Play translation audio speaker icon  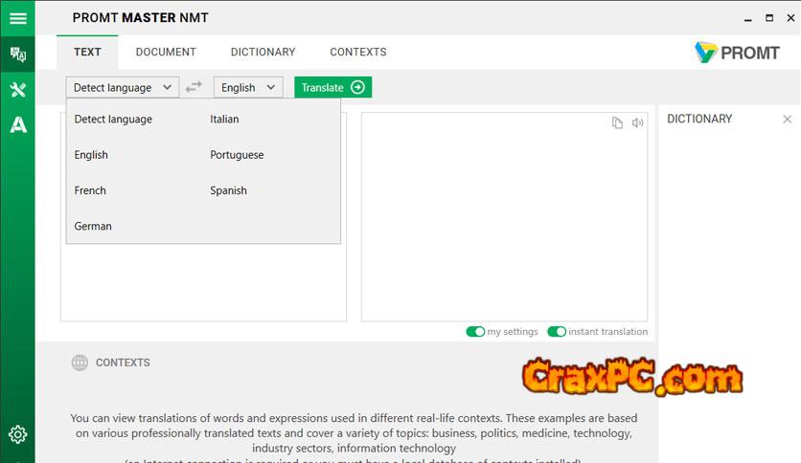[x=637, y=122]
